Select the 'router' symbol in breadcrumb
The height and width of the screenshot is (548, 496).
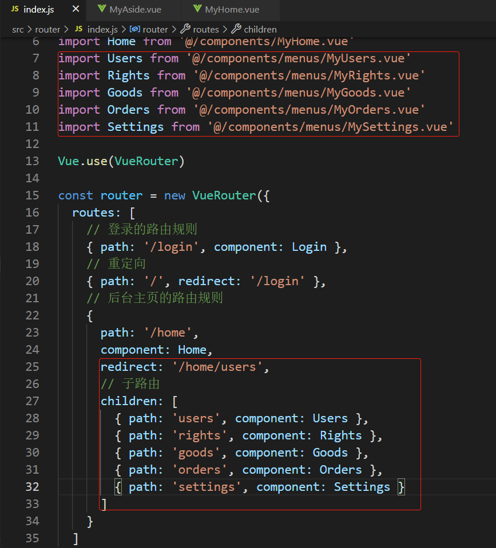tap(155, 29)
